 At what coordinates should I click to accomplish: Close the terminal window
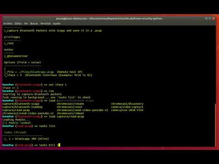[x=214, y=19]
